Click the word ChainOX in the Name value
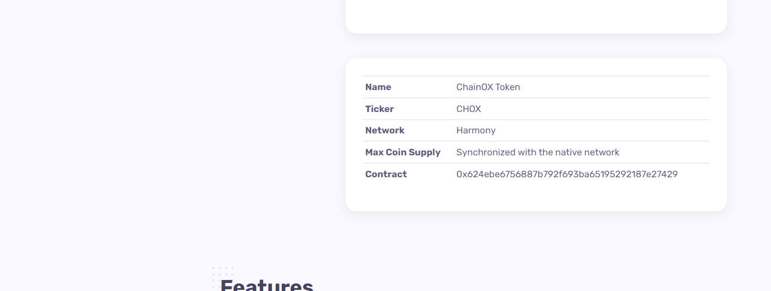771x291 pixels. [x=475, y=87]
